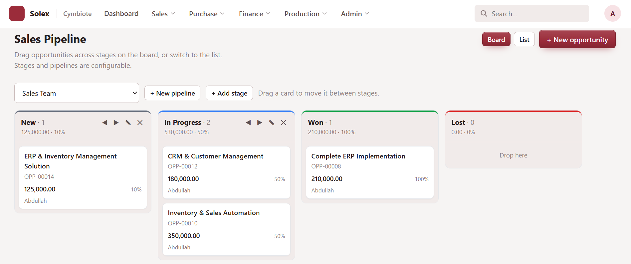Expand the Admin menu

coord(355,14)
